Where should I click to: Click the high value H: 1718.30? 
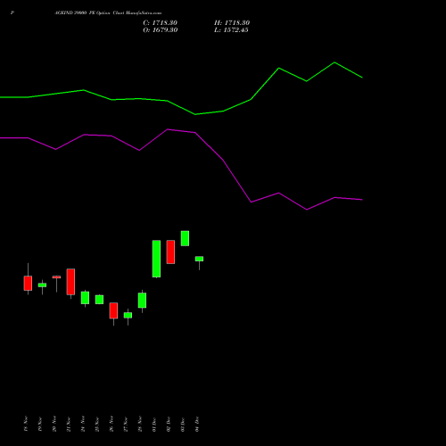coord(232,23)
